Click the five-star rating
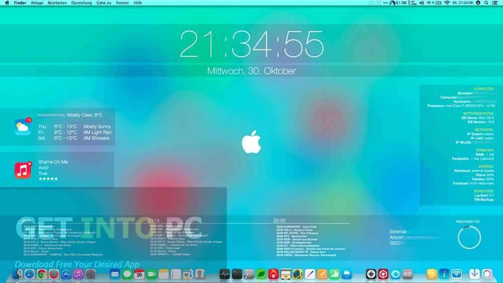The image size is (503, 283). coord(48,179)
